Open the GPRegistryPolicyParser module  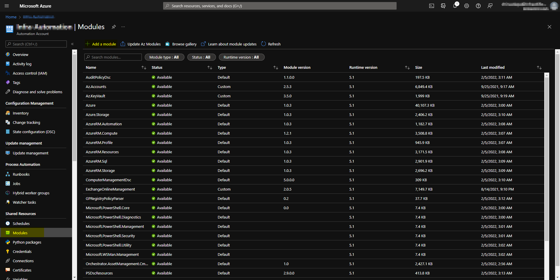point(105,198)
